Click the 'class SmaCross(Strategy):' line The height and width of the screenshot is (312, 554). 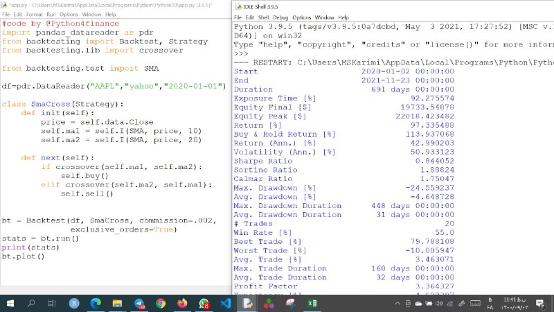click(x=63, y=104)
